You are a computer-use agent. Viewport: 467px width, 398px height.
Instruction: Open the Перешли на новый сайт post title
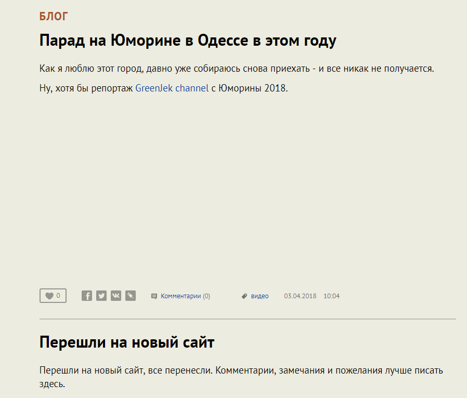[127, 342]
